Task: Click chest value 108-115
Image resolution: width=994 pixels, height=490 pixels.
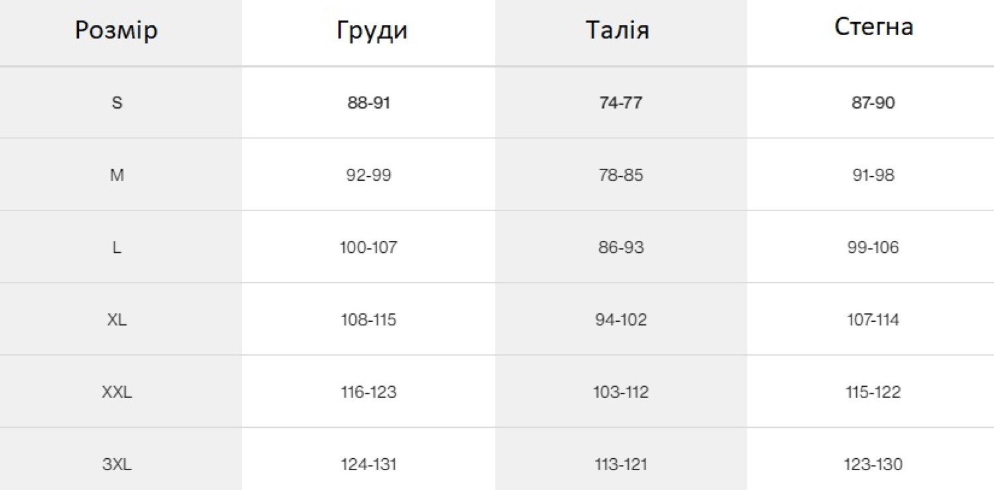Action: coord(369,320)
